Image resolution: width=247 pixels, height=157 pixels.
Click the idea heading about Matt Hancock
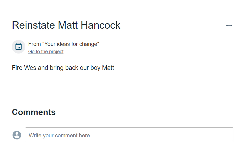66,25
